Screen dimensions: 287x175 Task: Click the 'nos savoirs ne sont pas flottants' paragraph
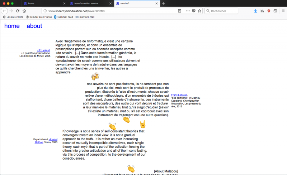click(126, 99)
